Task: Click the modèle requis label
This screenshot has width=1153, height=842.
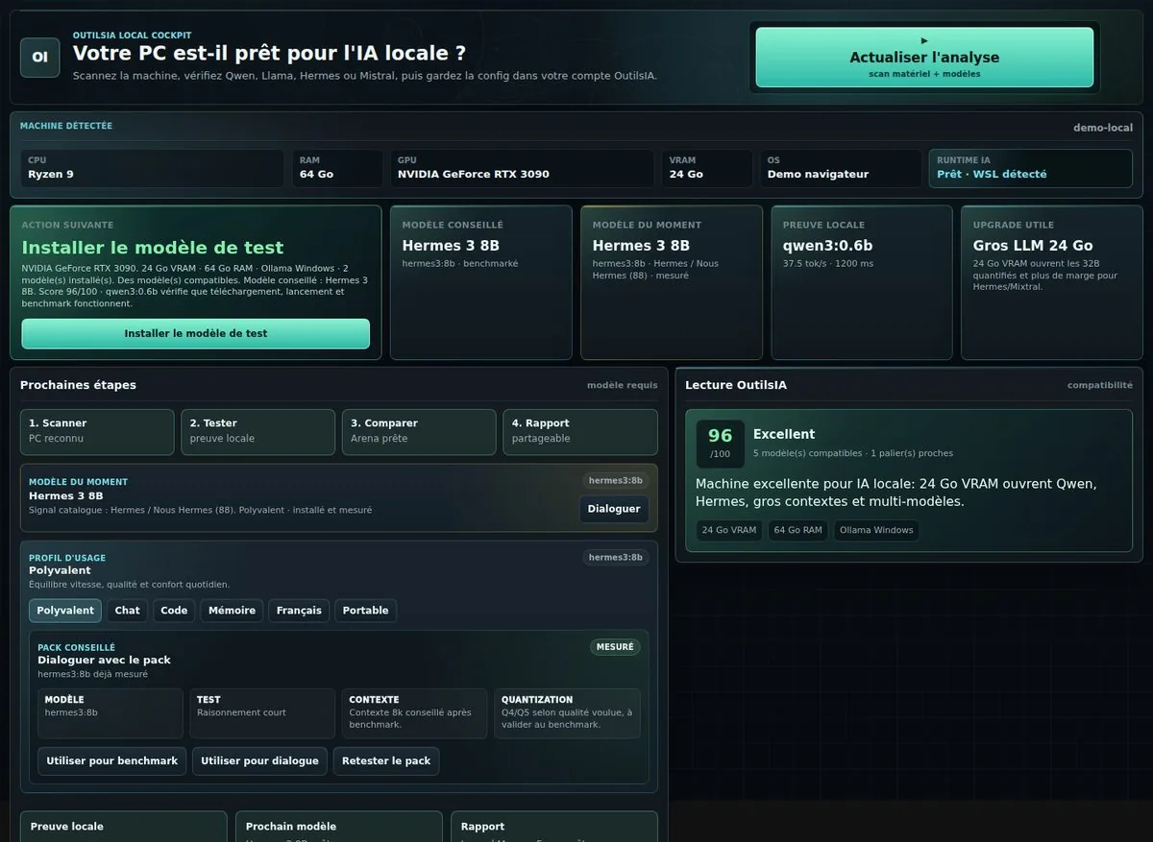Action: [x=623, y=385]
